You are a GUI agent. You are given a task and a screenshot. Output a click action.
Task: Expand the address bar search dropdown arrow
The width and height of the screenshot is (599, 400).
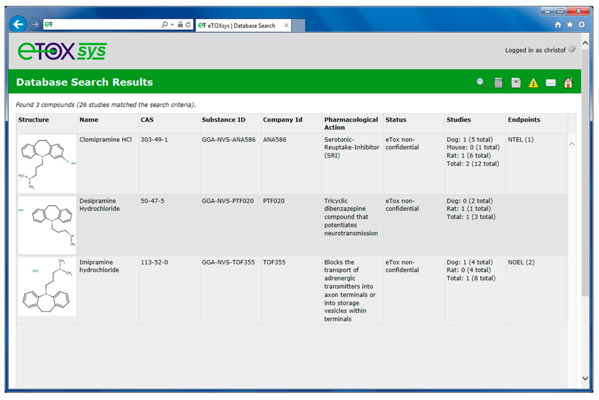click(x=172, y=25)
